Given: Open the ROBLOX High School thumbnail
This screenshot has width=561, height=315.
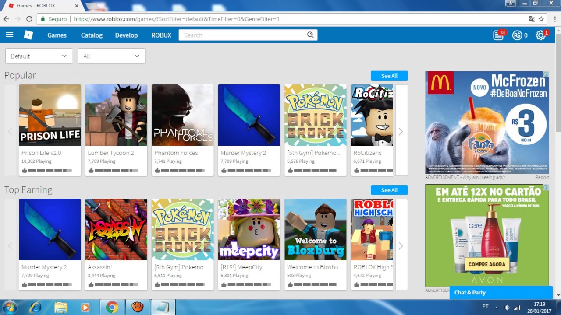Looking at the screenshot, I should point(372,229).
